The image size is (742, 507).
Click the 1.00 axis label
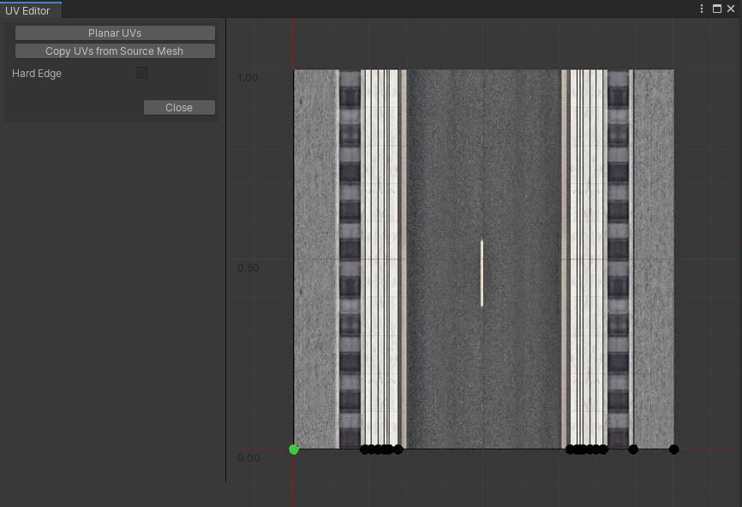[x=248, y=78]
